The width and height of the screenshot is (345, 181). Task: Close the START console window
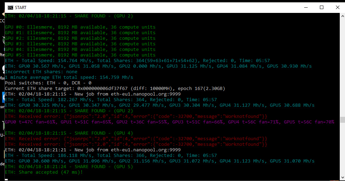point(338,7)
